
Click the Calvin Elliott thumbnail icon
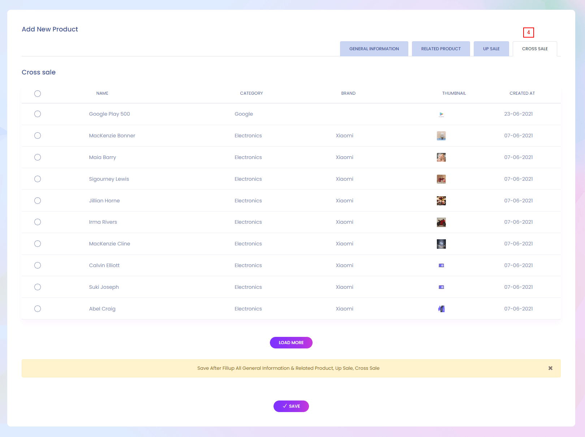click(x=441, y=265)
